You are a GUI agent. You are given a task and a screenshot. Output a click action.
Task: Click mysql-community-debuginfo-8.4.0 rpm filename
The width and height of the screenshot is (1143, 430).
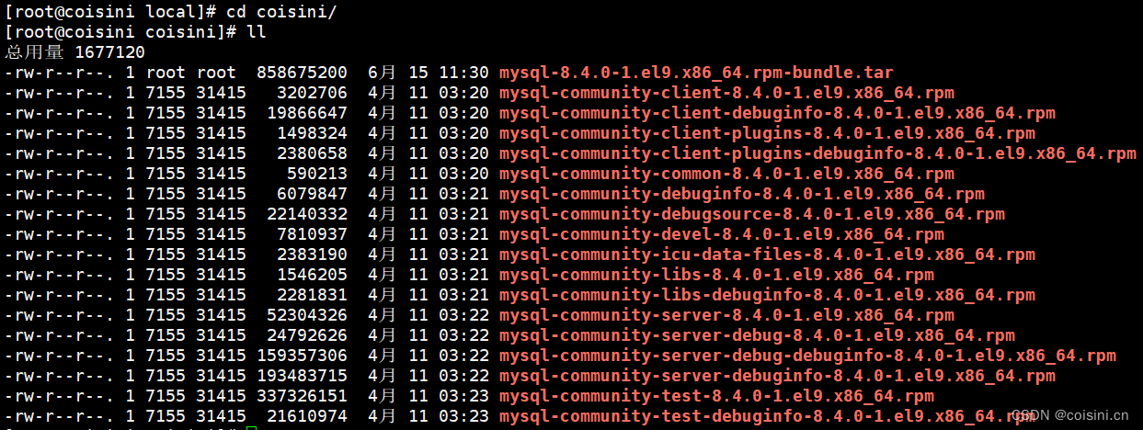(x=742, y=194)
